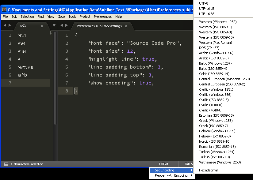Screen dimensions: 253x180
Task: Click line 7 in the left editor
Action: click(31, 83)
